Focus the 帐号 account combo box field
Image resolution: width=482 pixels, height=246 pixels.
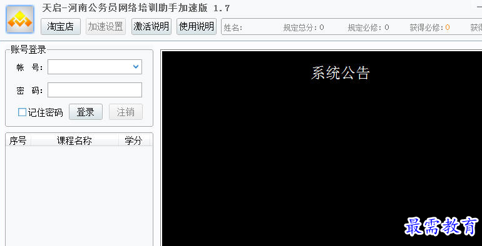95,67
